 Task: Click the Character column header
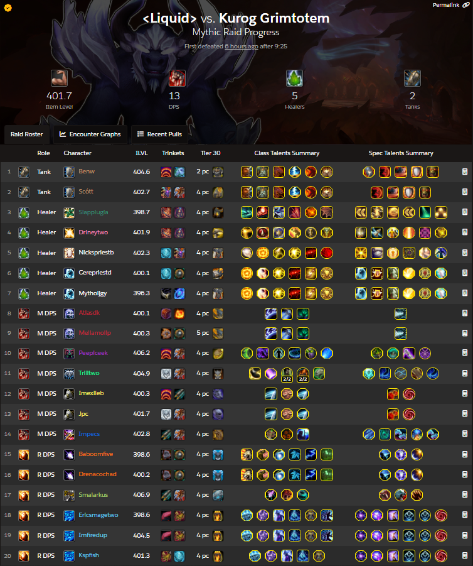[x=78, y=153]
